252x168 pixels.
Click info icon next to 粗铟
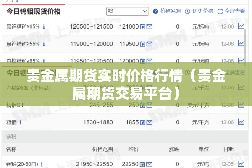[x=21, y=122]
